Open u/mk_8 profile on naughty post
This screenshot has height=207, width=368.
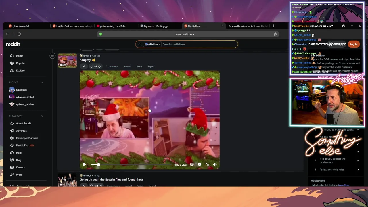click(87, 56)
